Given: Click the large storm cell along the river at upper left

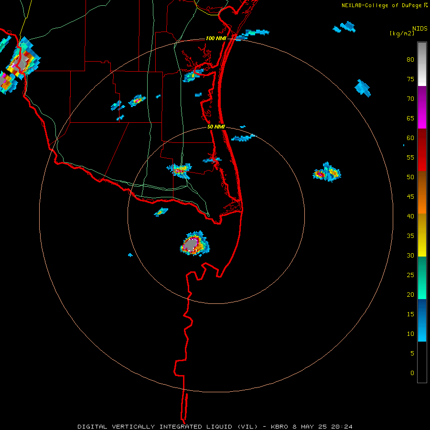Looking at the screenshot, I should point(23,59).
